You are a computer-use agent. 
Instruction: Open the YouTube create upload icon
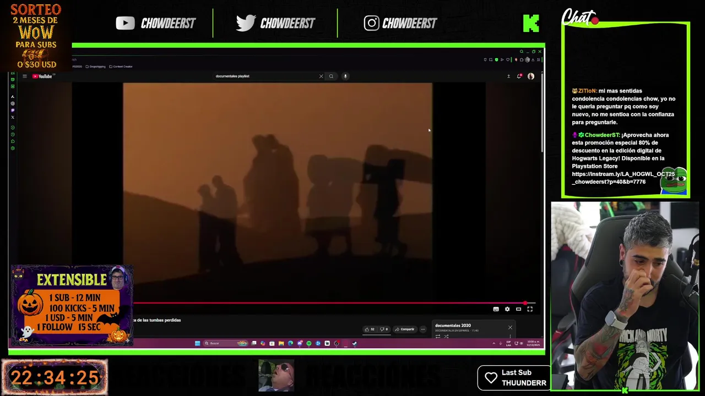508,76
